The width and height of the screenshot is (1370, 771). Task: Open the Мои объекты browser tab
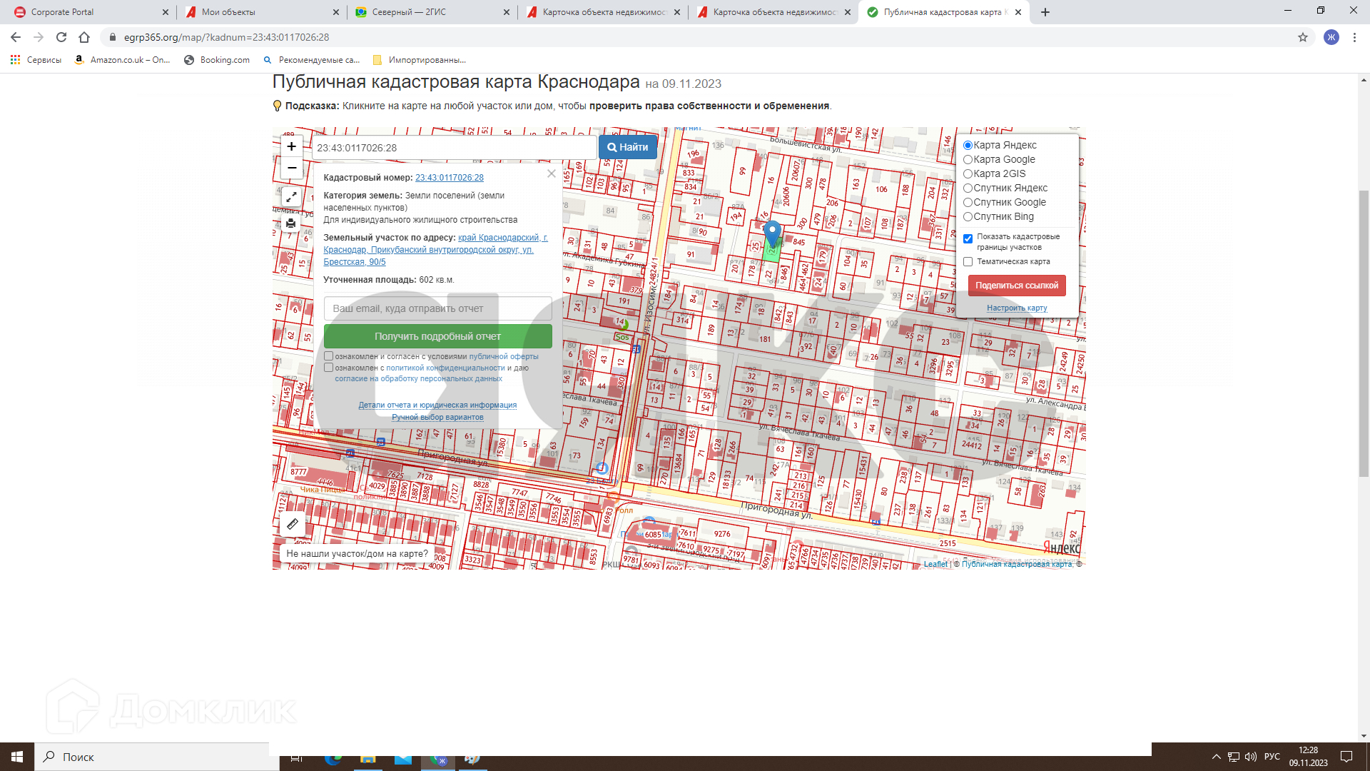click(228, 12)
